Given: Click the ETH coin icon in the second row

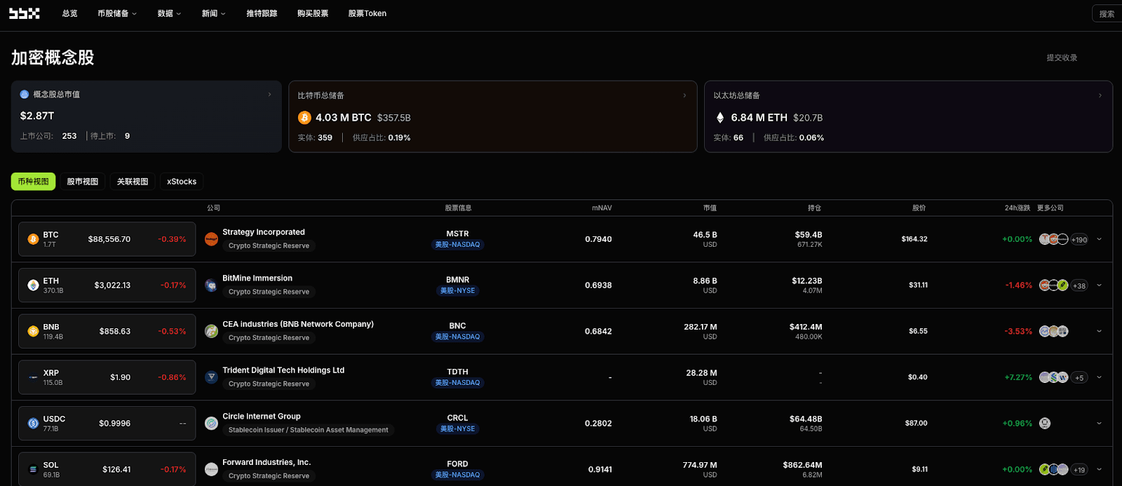Looking at the screenshot, I should coord(33,285).
